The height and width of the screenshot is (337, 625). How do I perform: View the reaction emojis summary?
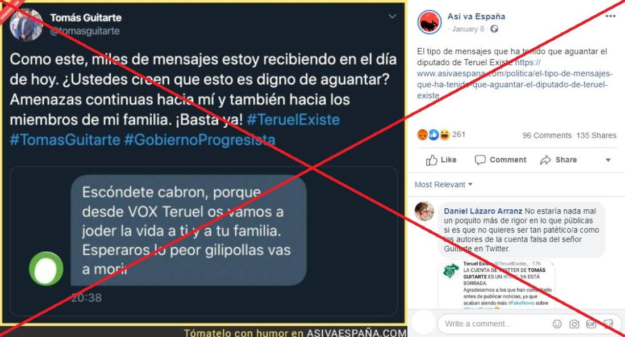(434, 135)
